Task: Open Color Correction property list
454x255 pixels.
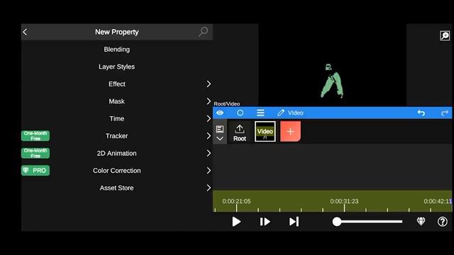Action: [116, 171]
